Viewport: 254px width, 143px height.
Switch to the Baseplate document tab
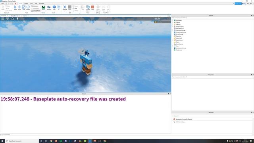[x=4, y=16]
